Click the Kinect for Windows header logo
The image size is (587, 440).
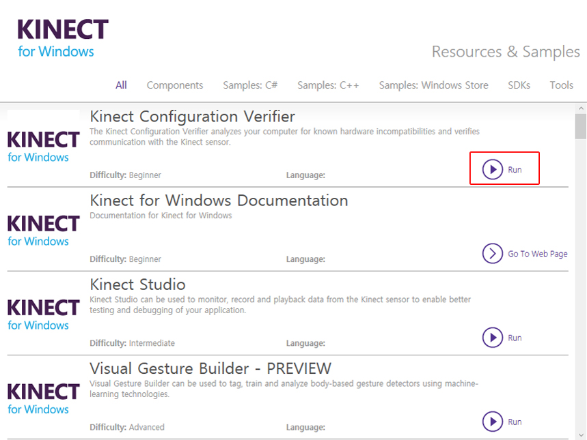coord(63,38)
